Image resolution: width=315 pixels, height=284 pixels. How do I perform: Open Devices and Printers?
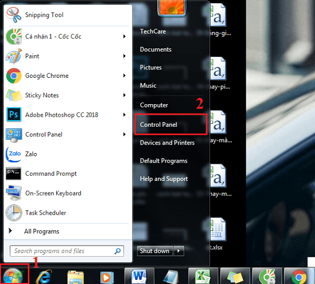[x=167, y=143]
